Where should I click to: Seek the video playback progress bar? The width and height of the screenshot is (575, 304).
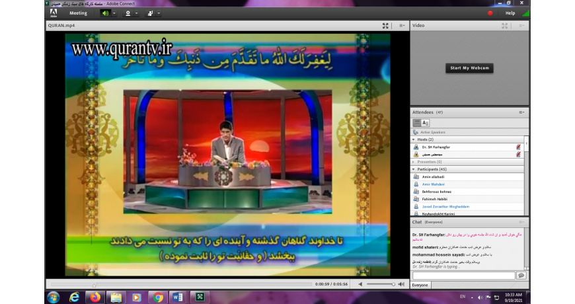coord(181,284)
